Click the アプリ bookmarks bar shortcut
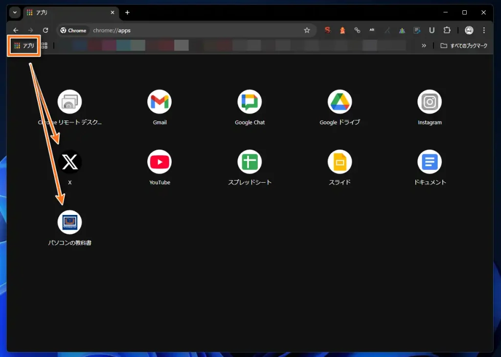Viewport: 501px width, 357px height. point(24,46)
